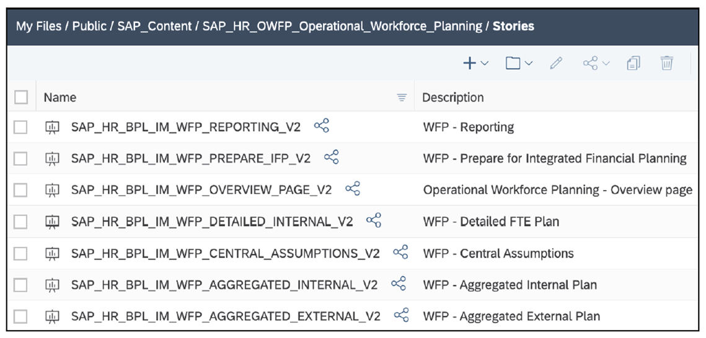
Task: Toggle the select-all checkbox in header
Action: [21, 97]
